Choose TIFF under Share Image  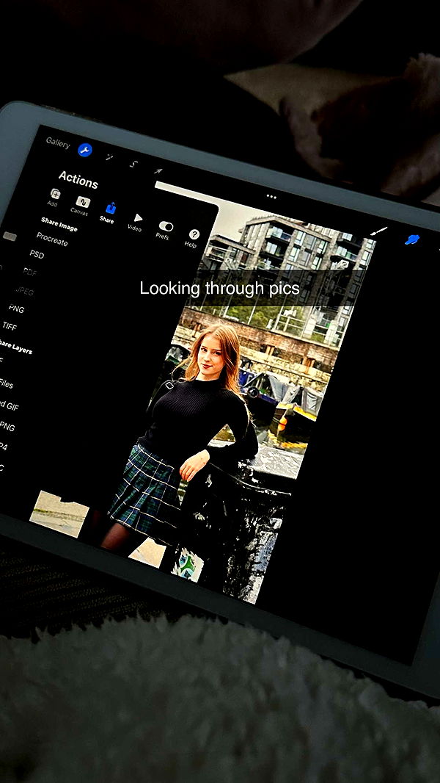click(10, 325)
